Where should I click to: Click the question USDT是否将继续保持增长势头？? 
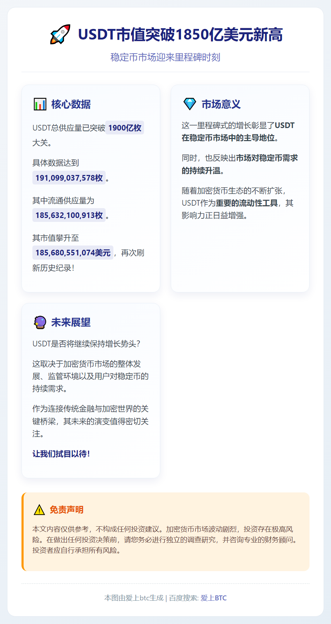(87, 344)
